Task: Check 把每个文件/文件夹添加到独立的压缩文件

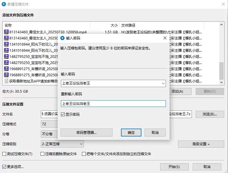Action: 84,154
